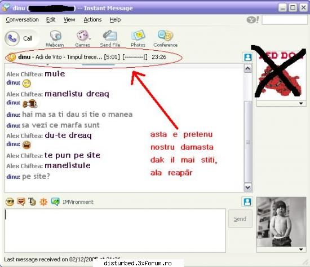
Task: Open the Conversation menu
Action: click(x=22, y=20)
